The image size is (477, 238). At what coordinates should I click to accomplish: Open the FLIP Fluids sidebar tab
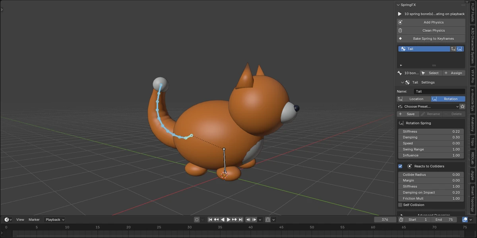tap(473, 12)
